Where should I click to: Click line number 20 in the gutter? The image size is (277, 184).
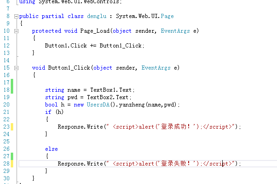click(x=6, y=105)
